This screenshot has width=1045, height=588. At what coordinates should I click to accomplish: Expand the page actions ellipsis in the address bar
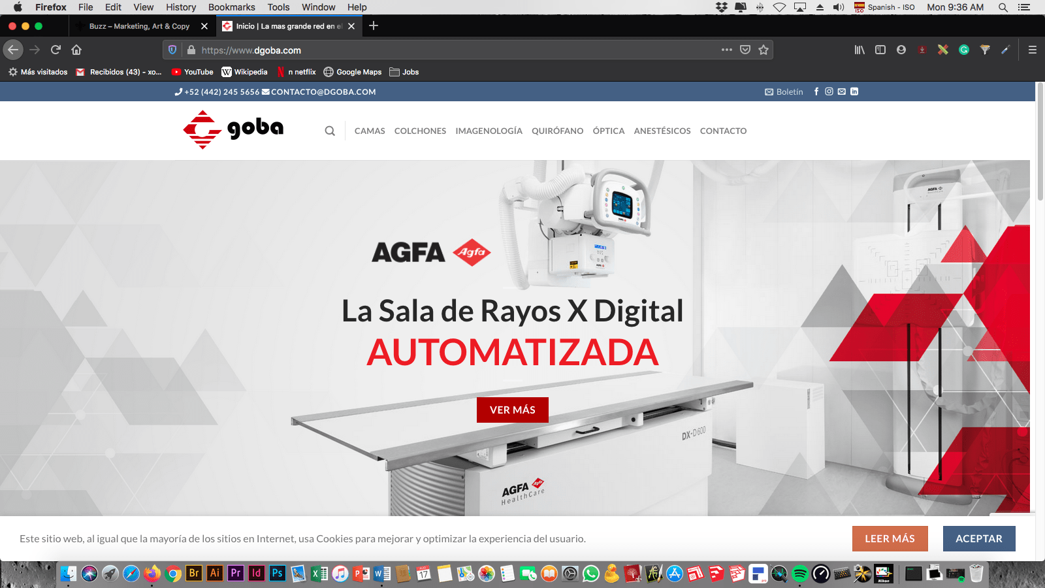coord(726,50)
